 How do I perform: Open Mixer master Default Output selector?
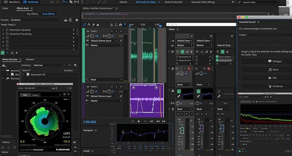[225, 45]
